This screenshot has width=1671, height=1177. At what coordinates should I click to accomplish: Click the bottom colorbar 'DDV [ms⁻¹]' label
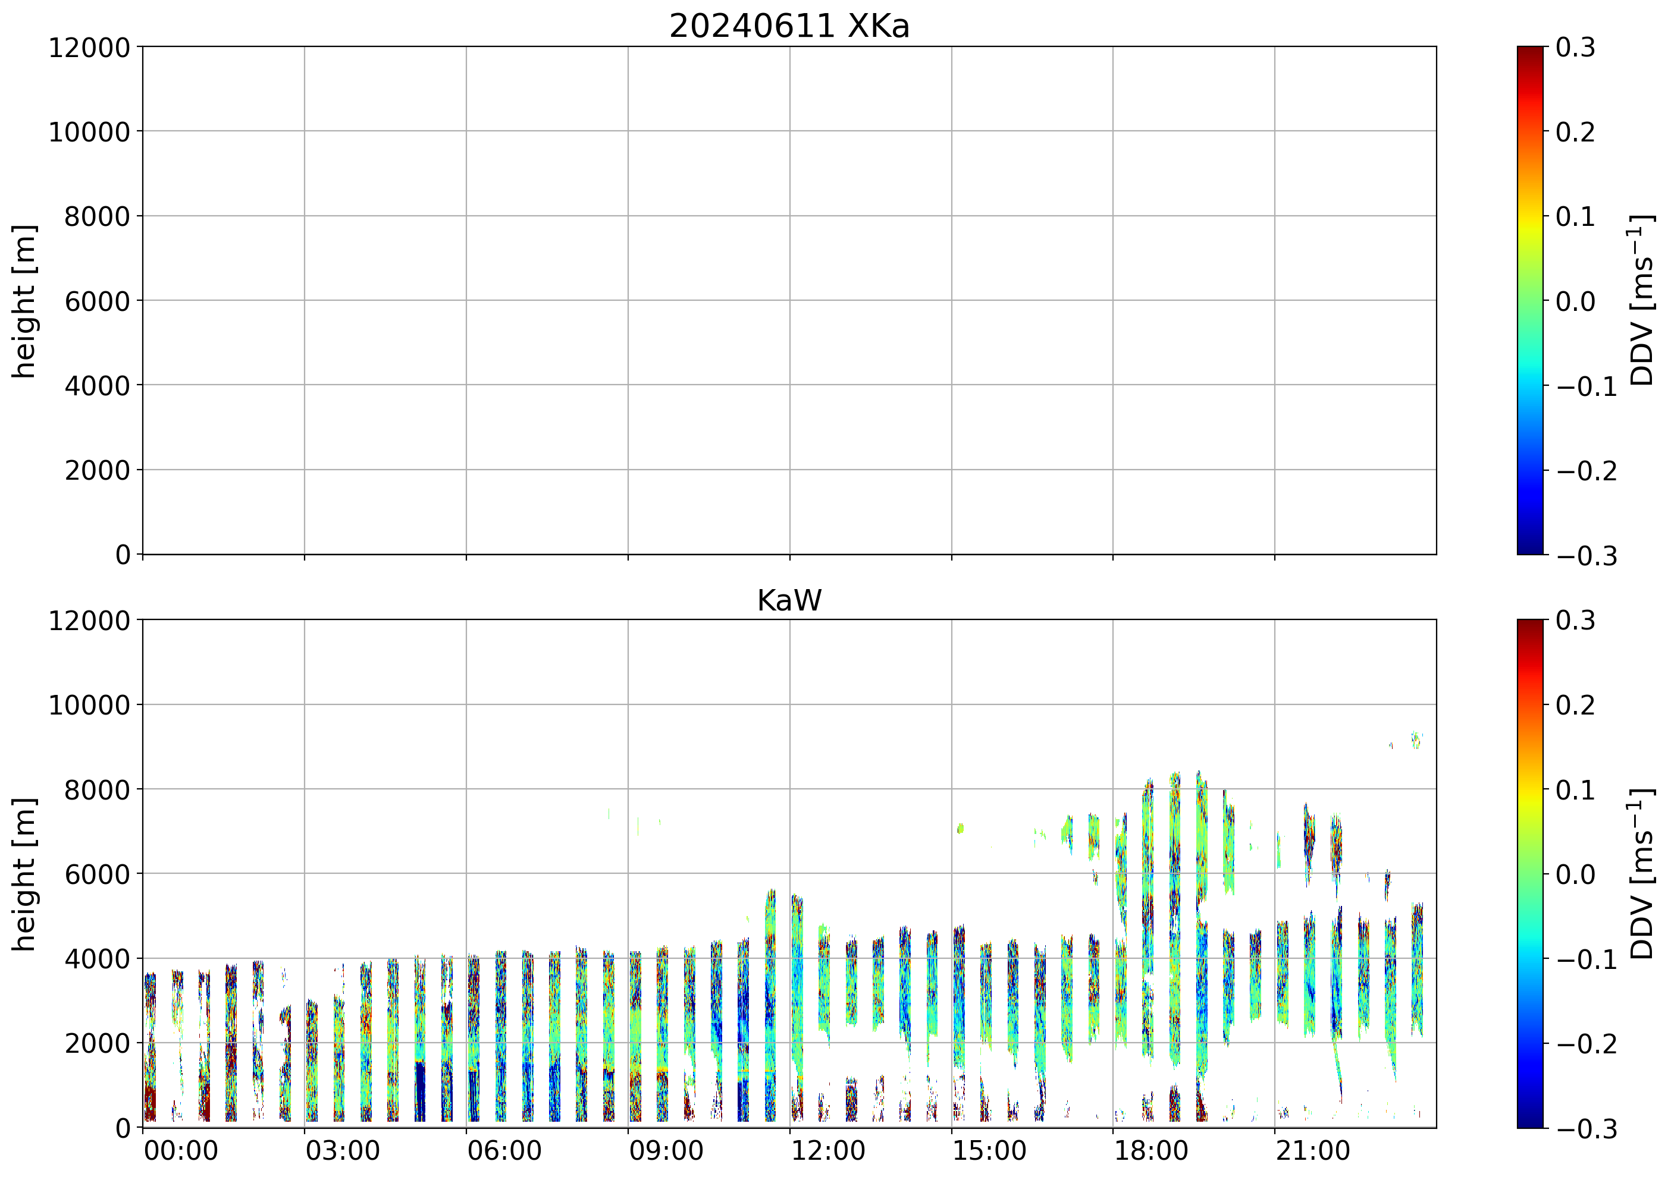(x=1642, y=873)
